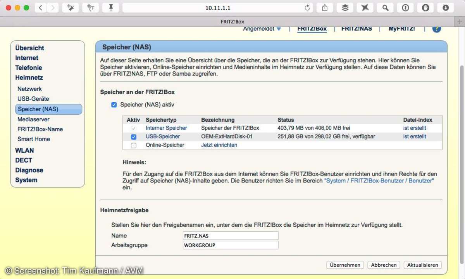
Task: Click the magnifier search extension icon
Action: 385,8
